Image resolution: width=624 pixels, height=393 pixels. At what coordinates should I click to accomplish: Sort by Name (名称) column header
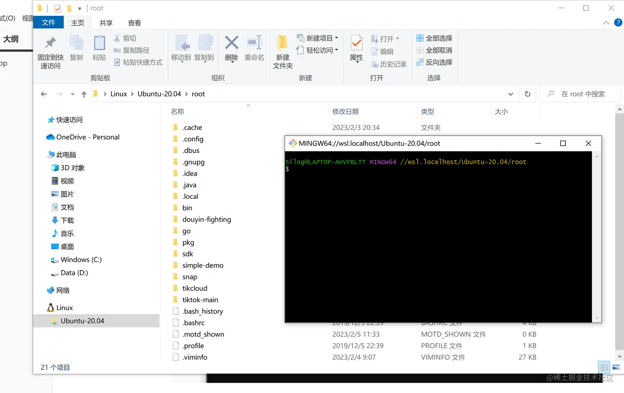(177, 111)
